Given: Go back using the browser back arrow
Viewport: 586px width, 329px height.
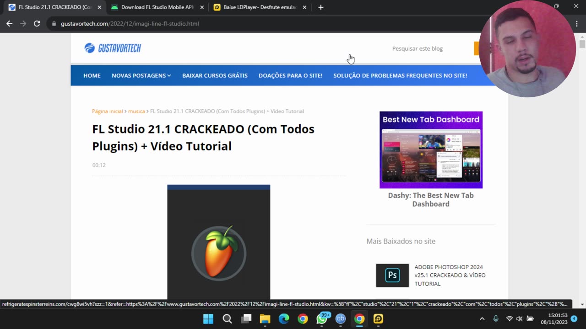Looking at the screenshot, I should pyautogui.click(x=9, y=23).
